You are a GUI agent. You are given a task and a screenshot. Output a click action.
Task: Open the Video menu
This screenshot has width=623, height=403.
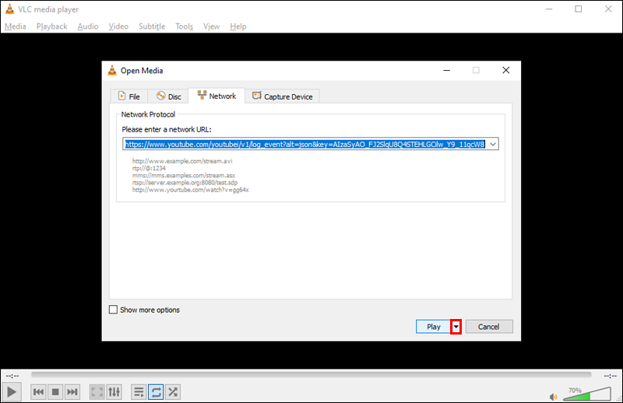click(x=118, y=26)
